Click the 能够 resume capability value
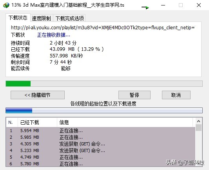Viewport: 209px width, 170px height. point(66,68)
